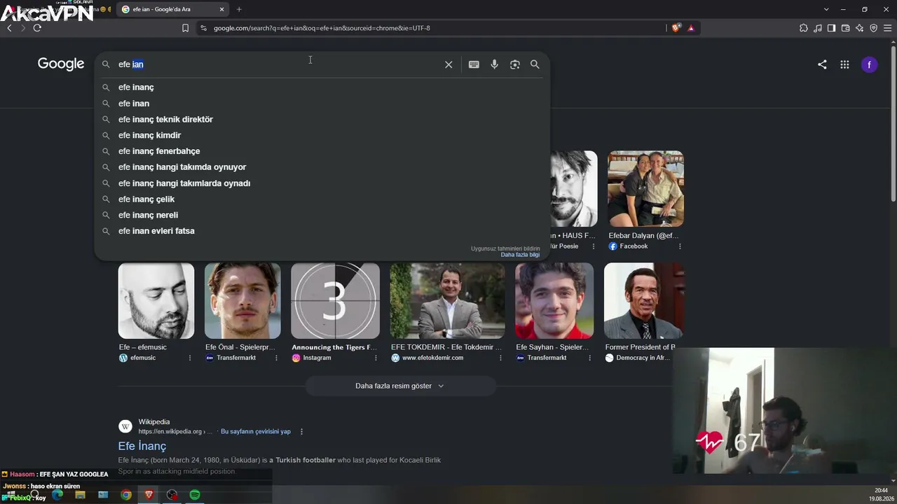Toggle the browser sidebar panel icon

click(831, 28)
